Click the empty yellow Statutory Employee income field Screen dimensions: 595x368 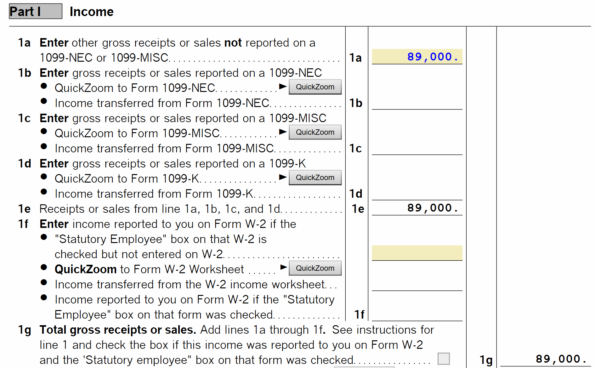pyautogui.click(x=417, y=253)
